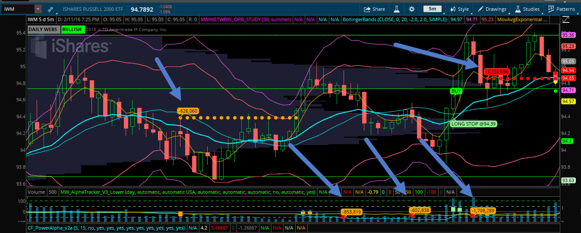581x233 pixels.
Task: Click the 5.46667 value in PowerAlpha header
Action: click(x=219, y=227)
